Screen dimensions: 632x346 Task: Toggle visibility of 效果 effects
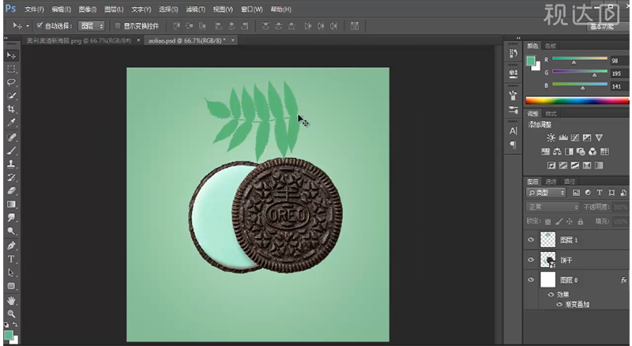click(x=551, y=295)
